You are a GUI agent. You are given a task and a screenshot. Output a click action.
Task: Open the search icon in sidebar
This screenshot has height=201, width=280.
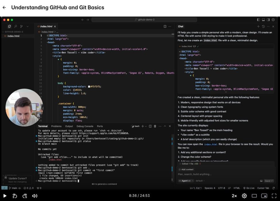click(15, 26)
